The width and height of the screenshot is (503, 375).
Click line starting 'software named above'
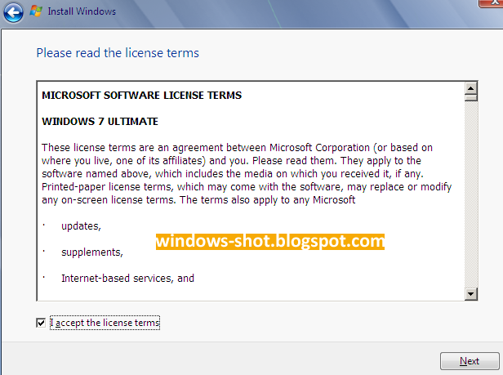click(233, 174)
